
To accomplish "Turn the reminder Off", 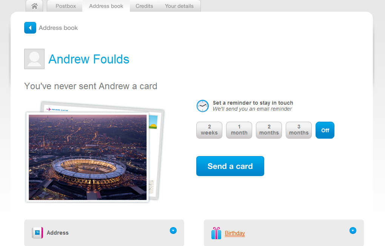I will [x=325, y=130].
